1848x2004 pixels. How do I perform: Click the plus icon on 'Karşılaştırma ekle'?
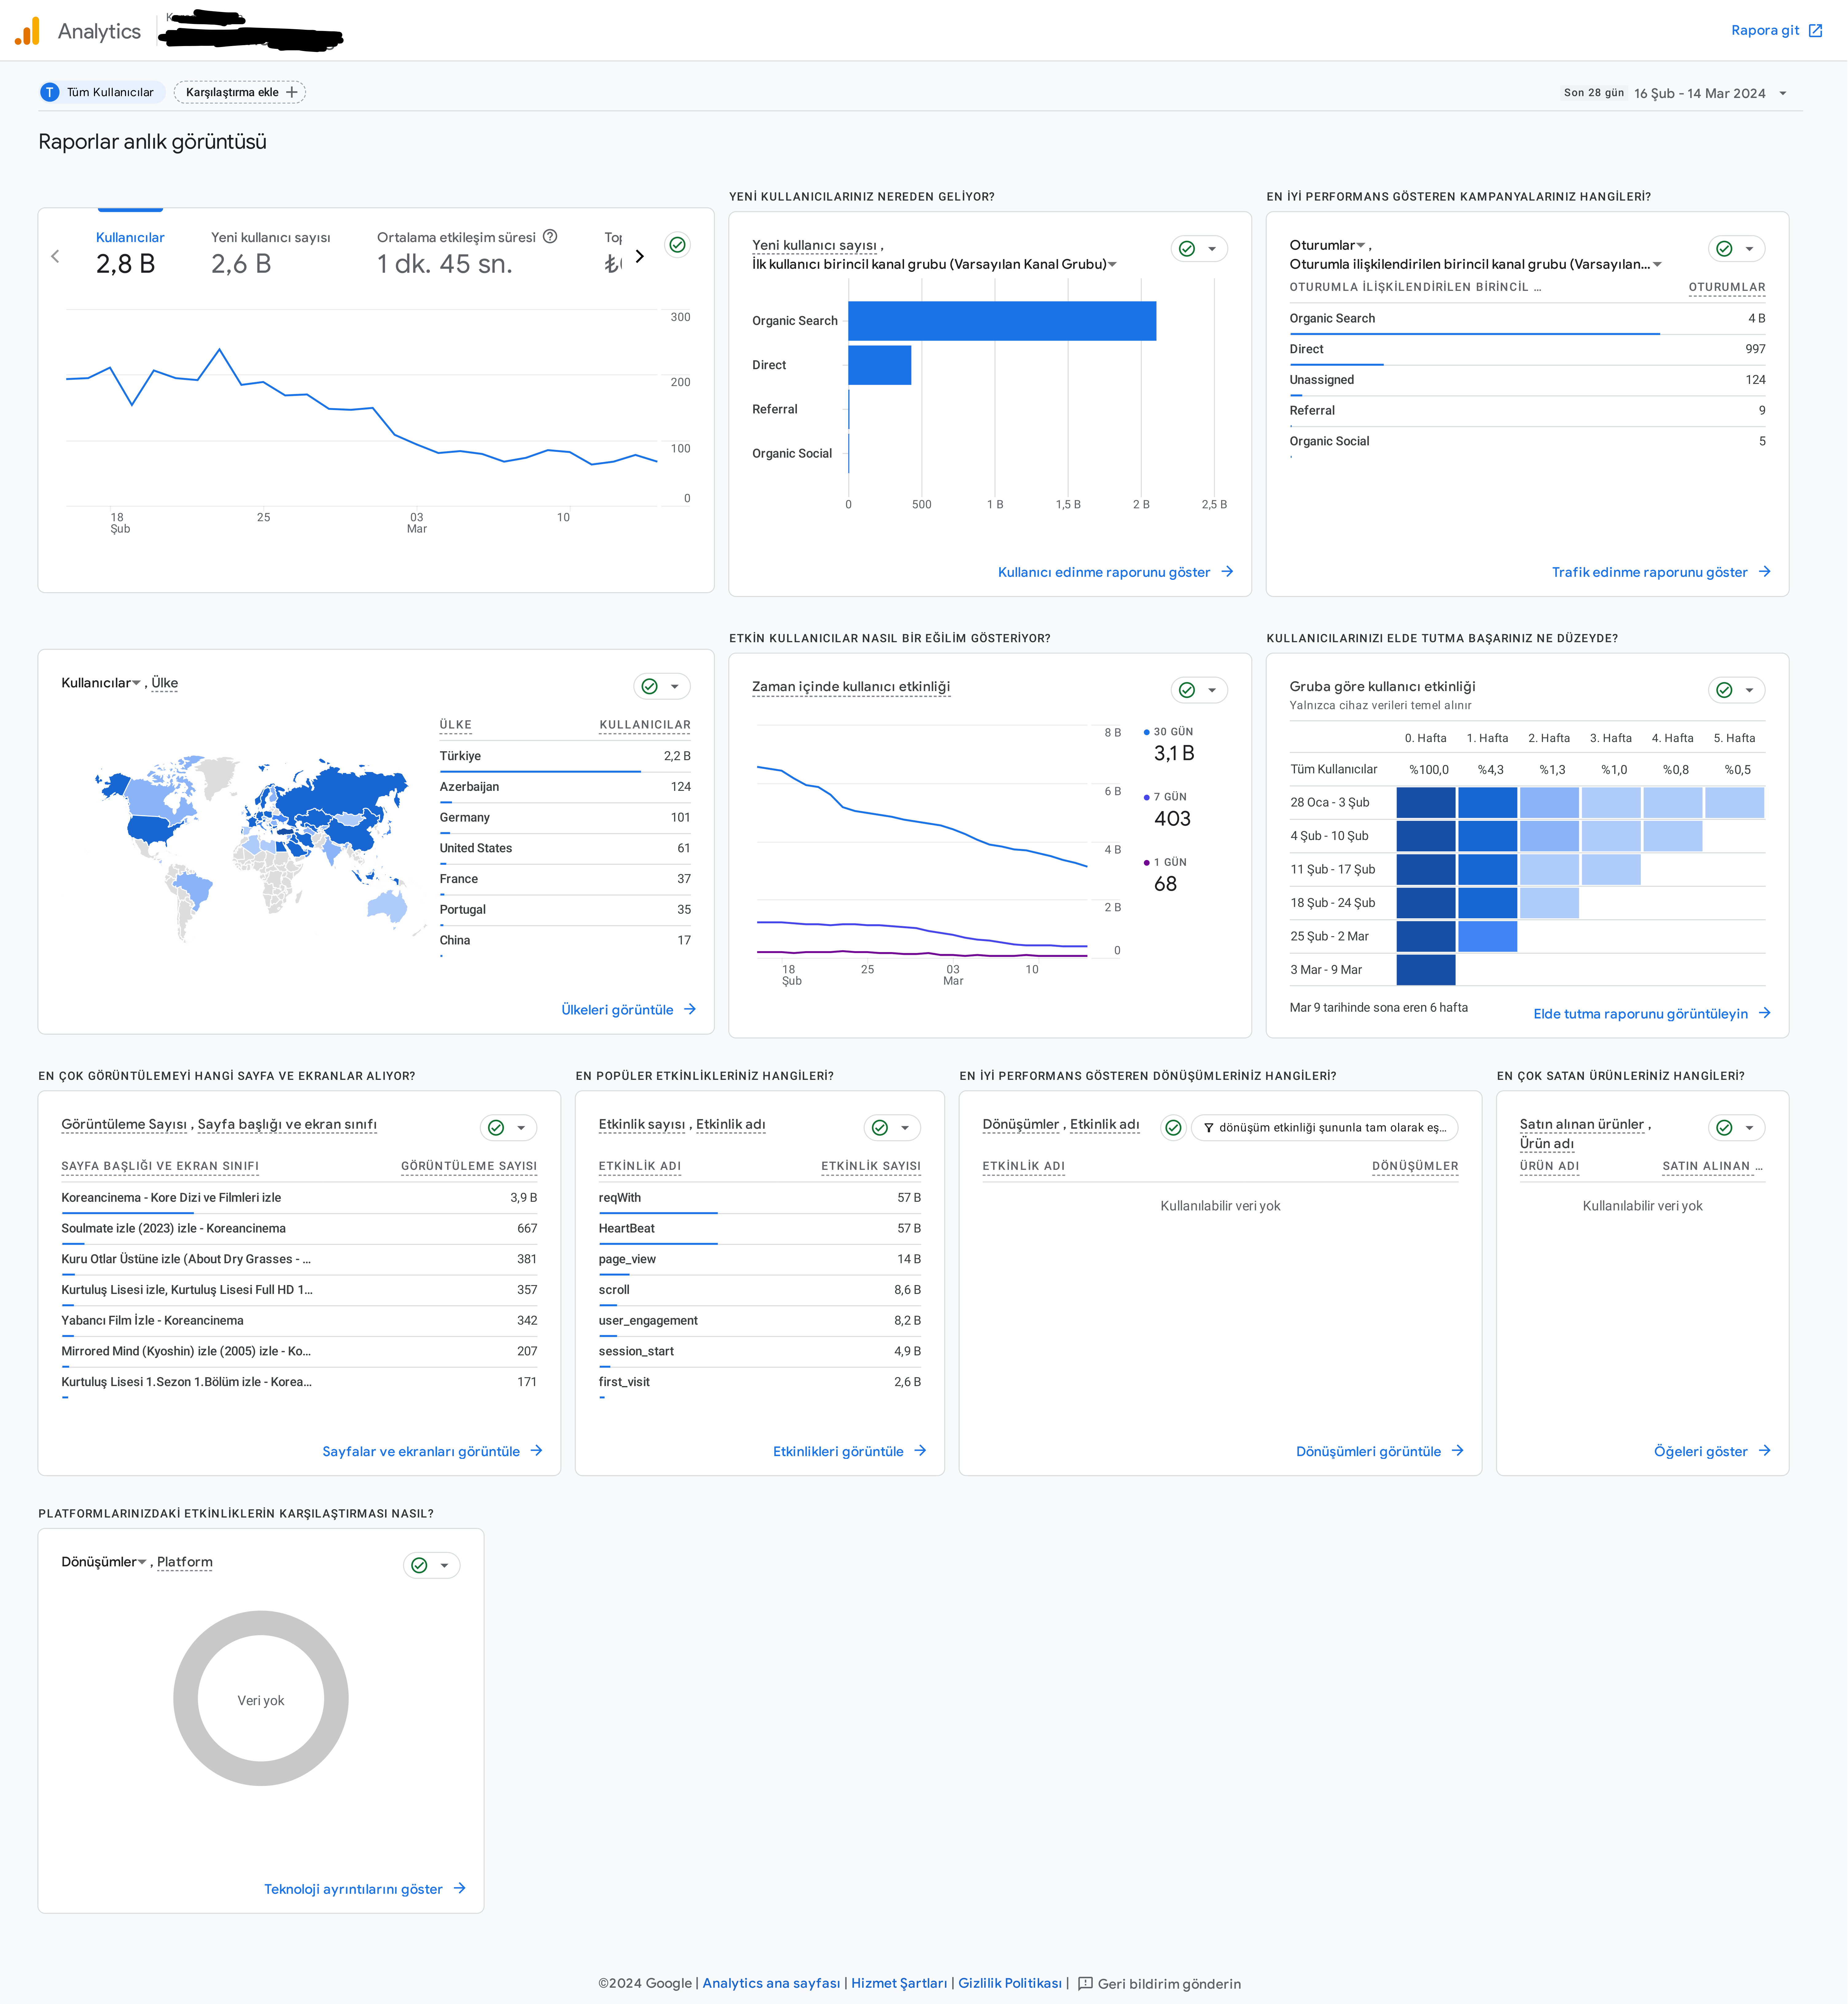pos(292,92)
